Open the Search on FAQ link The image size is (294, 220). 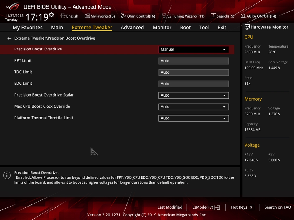click(x=278, y=207)
